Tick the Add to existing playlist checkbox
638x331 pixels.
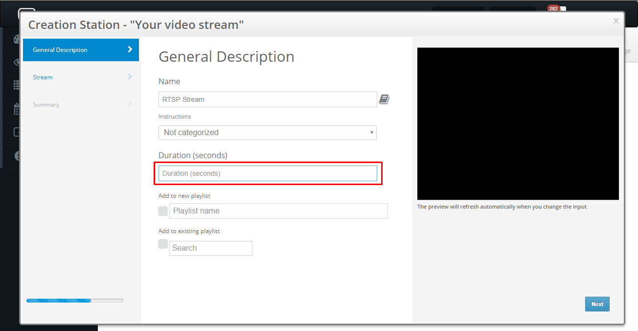(163, 244)
